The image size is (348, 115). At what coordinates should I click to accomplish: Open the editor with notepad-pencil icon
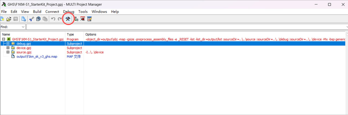(89, 19)
